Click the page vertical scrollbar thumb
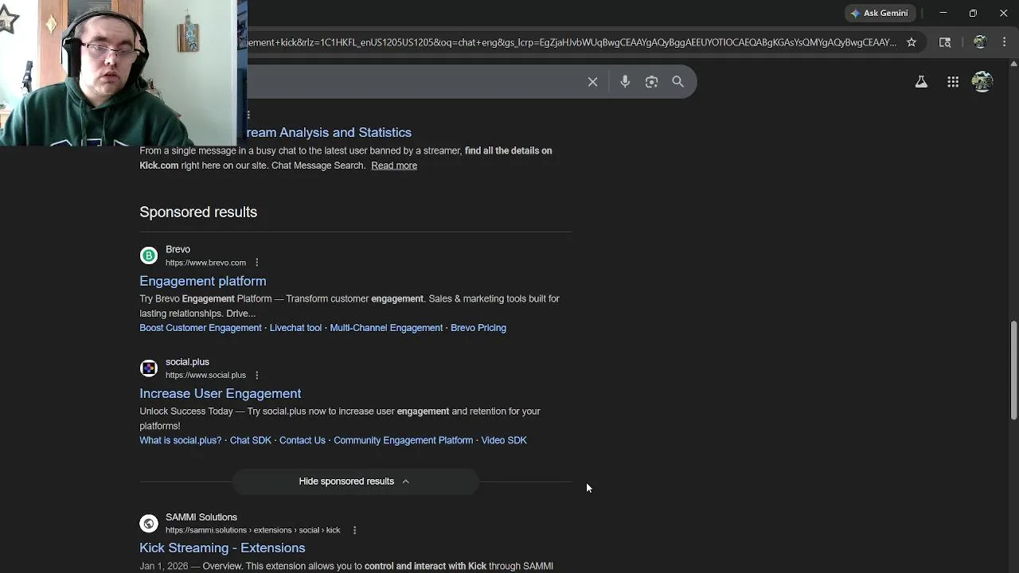Screen dimensions: 1019x573 (1013, 370)
